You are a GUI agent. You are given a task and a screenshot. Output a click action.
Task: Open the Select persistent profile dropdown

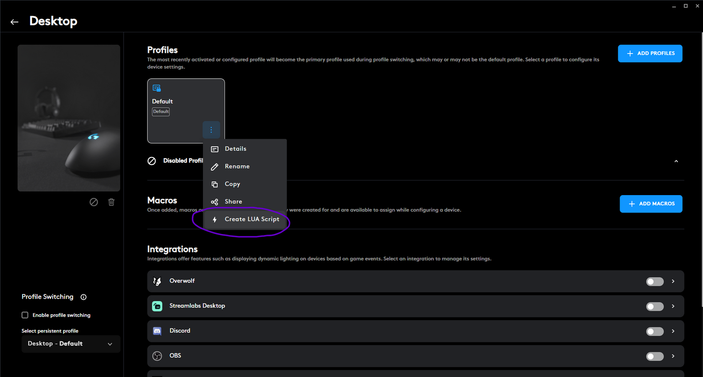pyautogui.click(x=71, y=344)
